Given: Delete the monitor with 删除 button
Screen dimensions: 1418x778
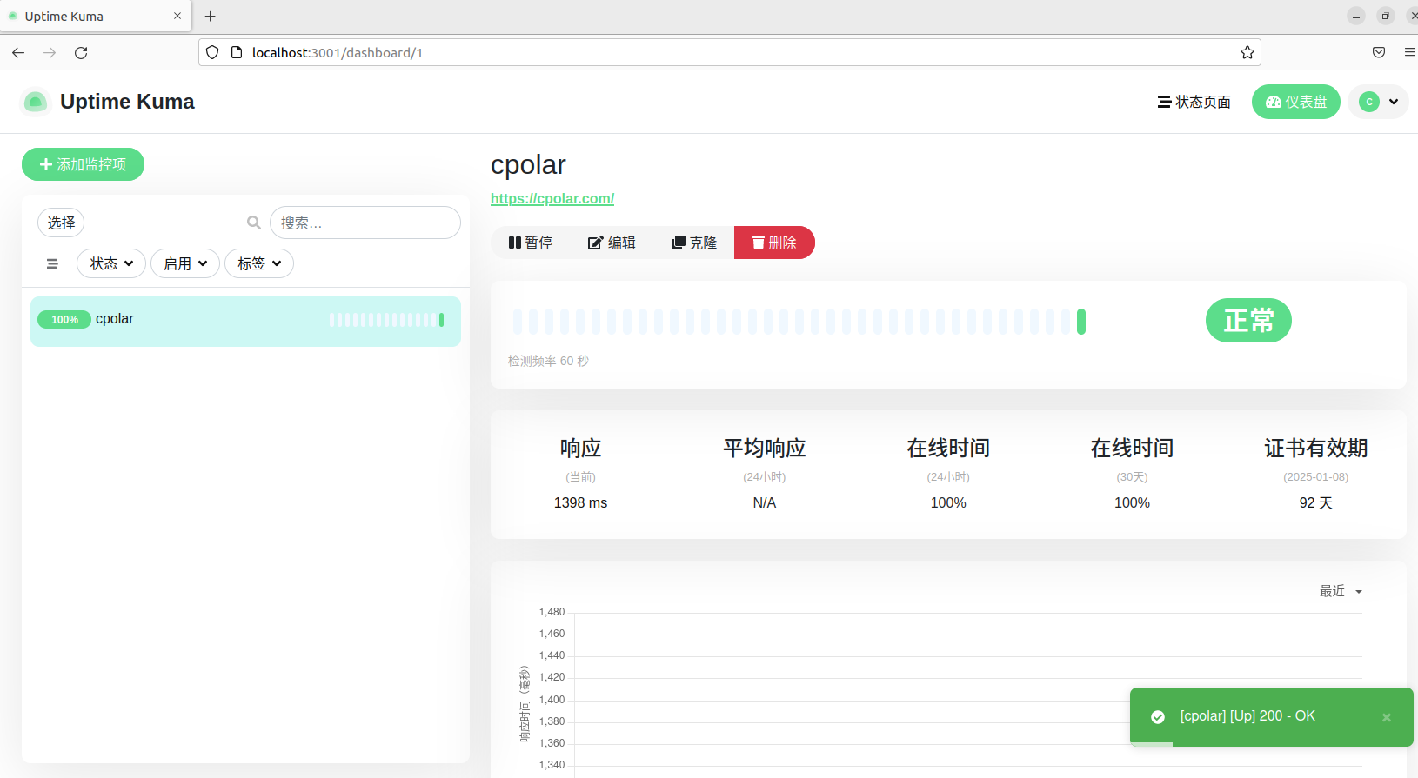Looking at the screenshot, I should [774, 243].
